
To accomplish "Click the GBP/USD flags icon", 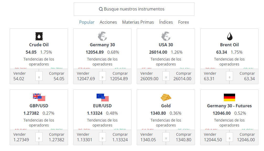I will click(39, 97).
